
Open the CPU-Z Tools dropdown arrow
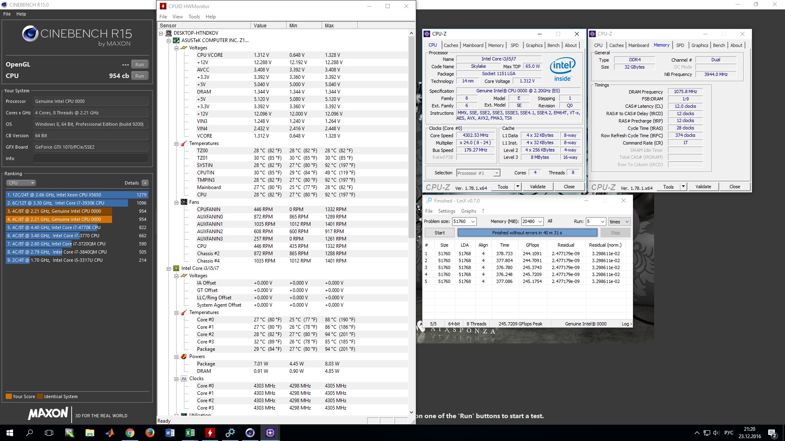[x=518, y=187]
